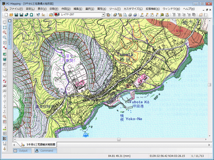Click the map scrollbar's right arrow
The height and width of the screenshot is (160, 214).
point(206,139)
